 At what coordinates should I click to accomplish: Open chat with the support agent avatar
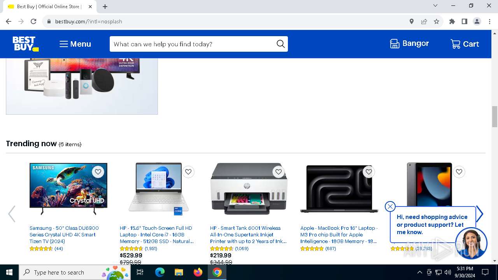coord(471,243)
